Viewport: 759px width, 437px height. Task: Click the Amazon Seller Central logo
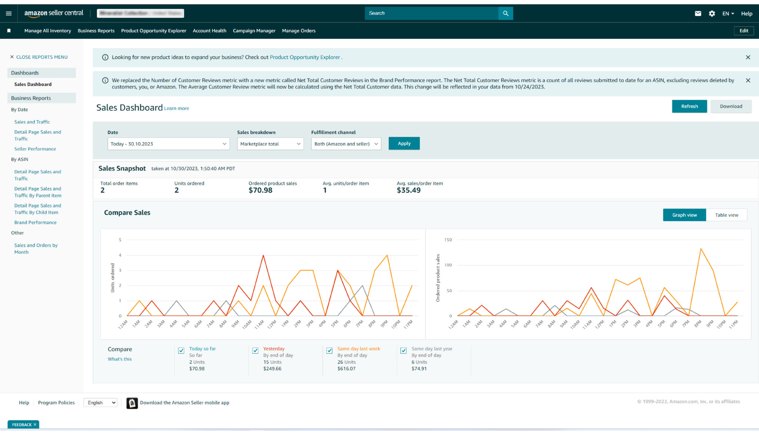[54, 13]
